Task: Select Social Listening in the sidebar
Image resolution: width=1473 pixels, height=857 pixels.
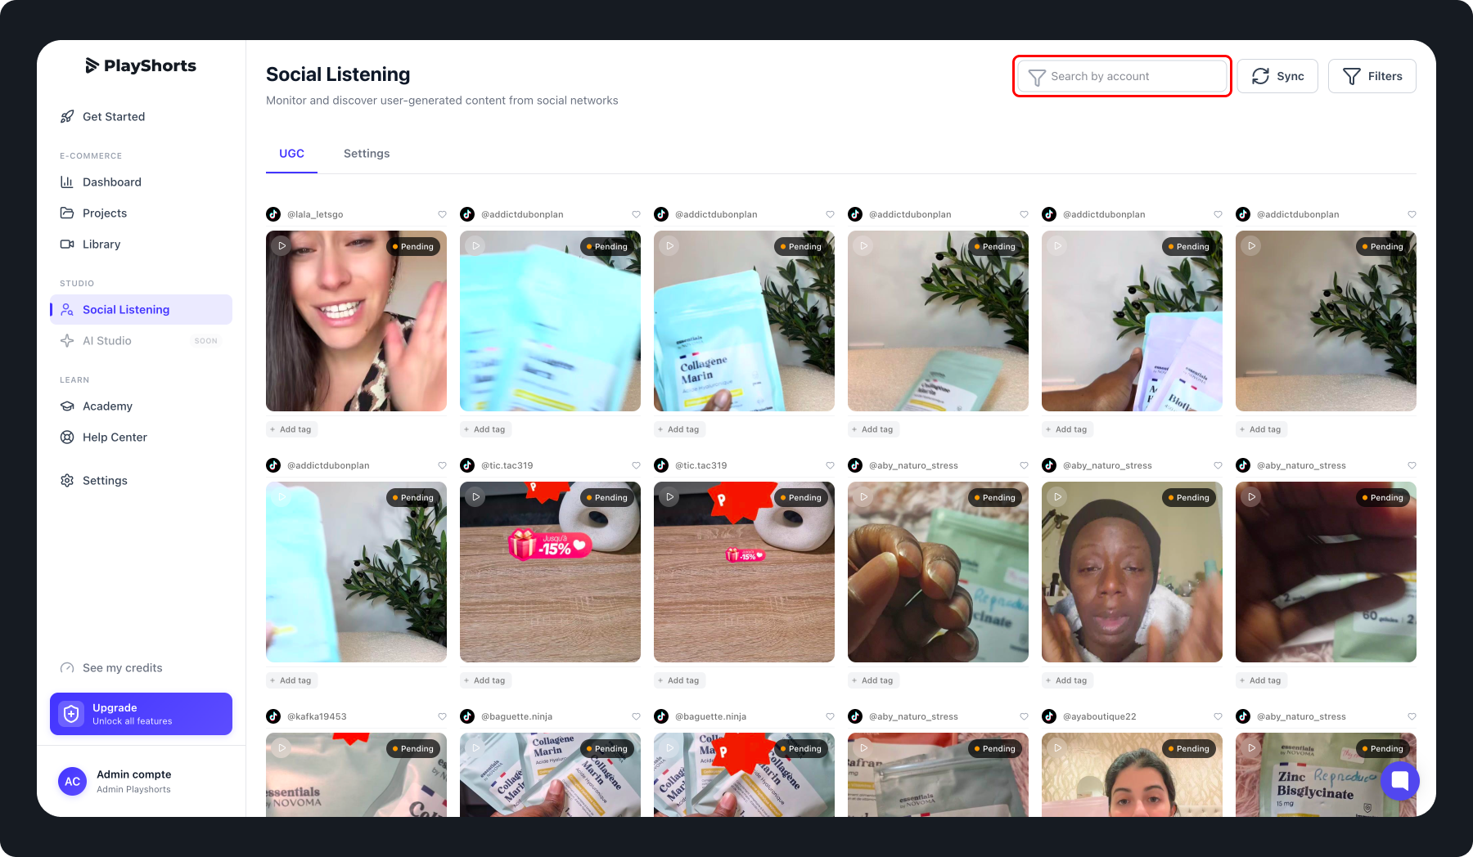Action: coord(141,310)
